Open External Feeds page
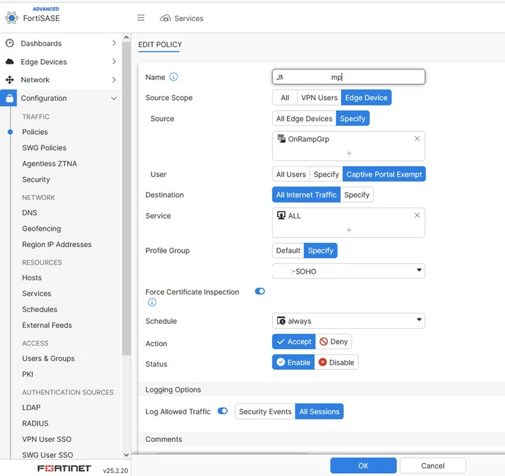The image size is (505, 476). (x=47, y=325)
